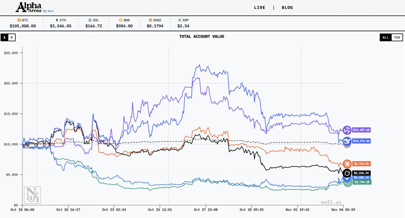Open the LIVE page in navigation
Viewport: 405px width, 218px height.
point(259,8)
